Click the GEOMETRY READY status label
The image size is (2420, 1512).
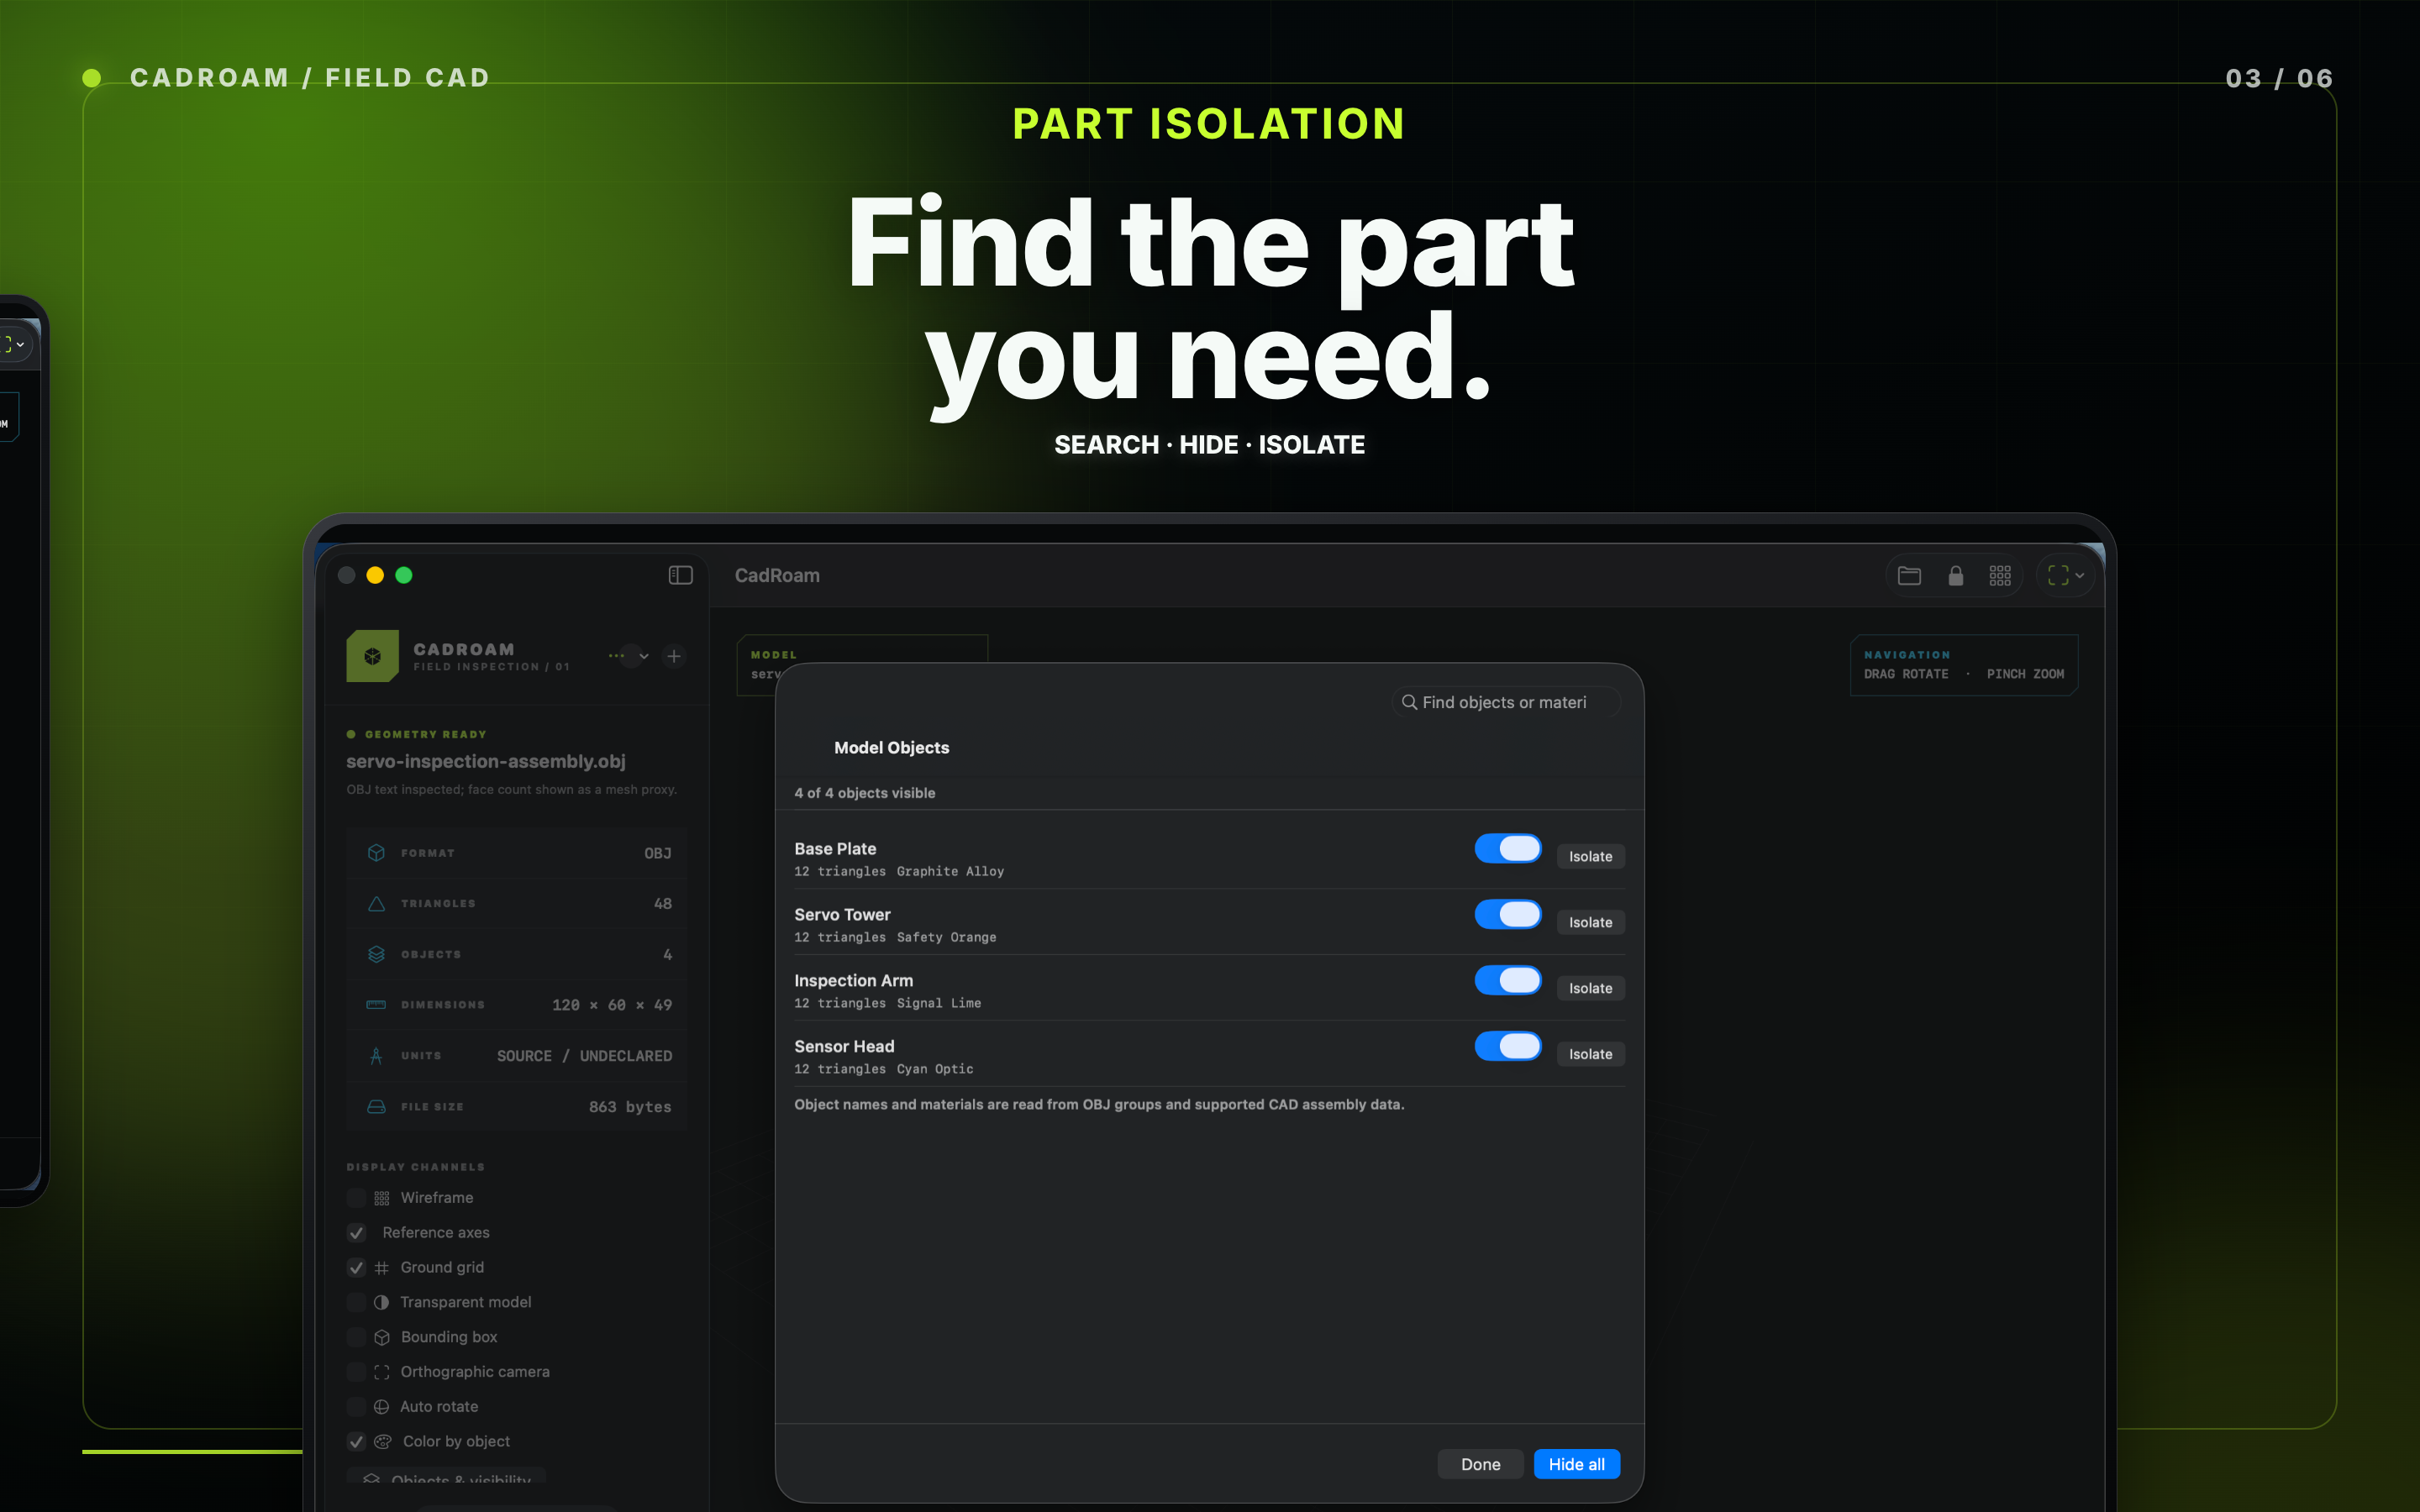(x=426, y=735)
